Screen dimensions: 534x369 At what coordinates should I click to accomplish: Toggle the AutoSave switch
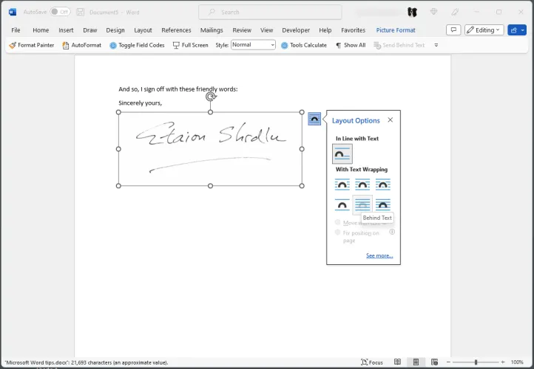point(60,12)
